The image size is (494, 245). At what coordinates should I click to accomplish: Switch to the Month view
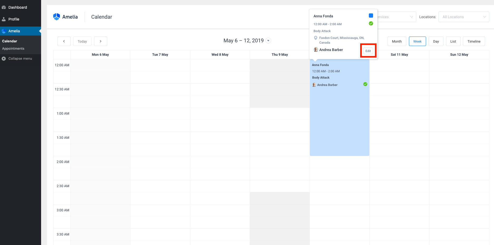(397, 41)
